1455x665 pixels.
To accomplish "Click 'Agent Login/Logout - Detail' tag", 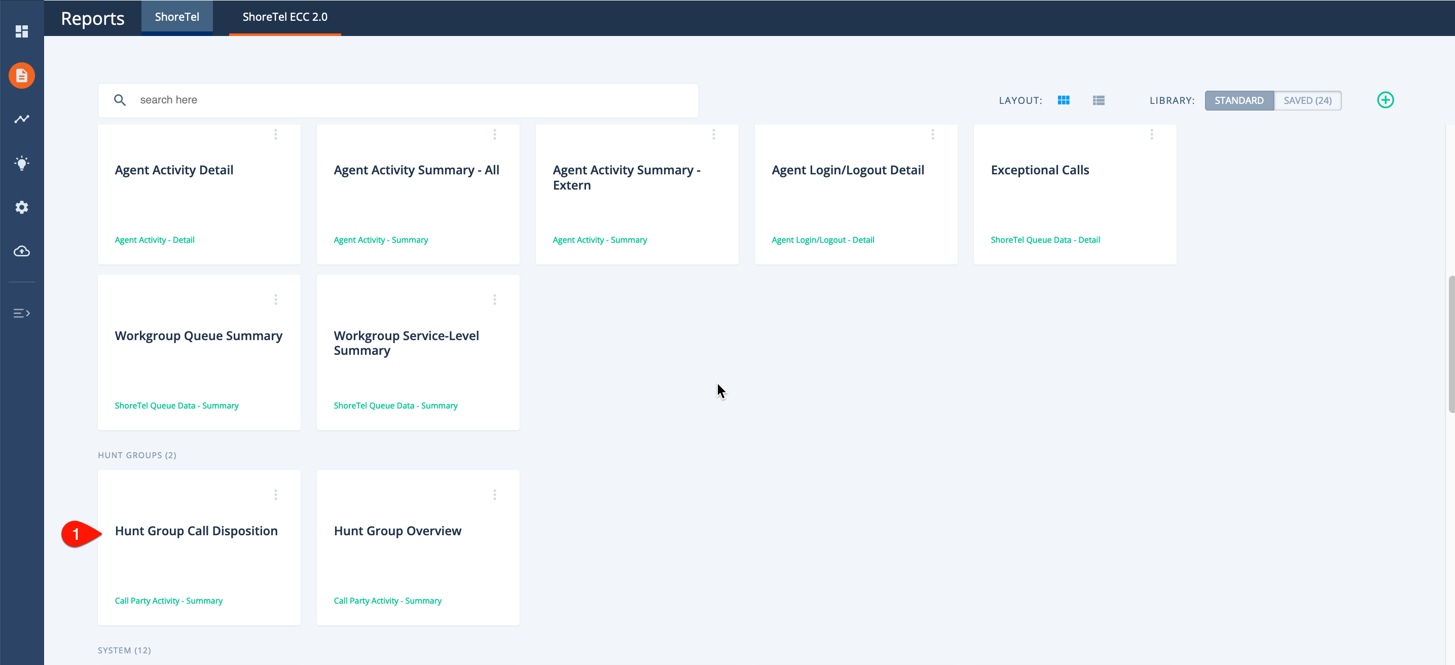I will pos(823,240).
